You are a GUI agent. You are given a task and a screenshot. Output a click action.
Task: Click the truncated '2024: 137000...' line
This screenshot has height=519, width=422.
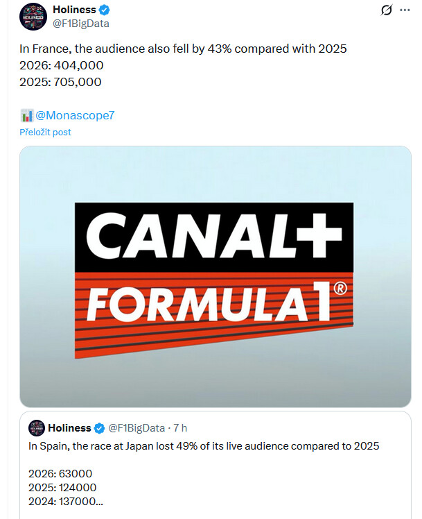[67, 502]
